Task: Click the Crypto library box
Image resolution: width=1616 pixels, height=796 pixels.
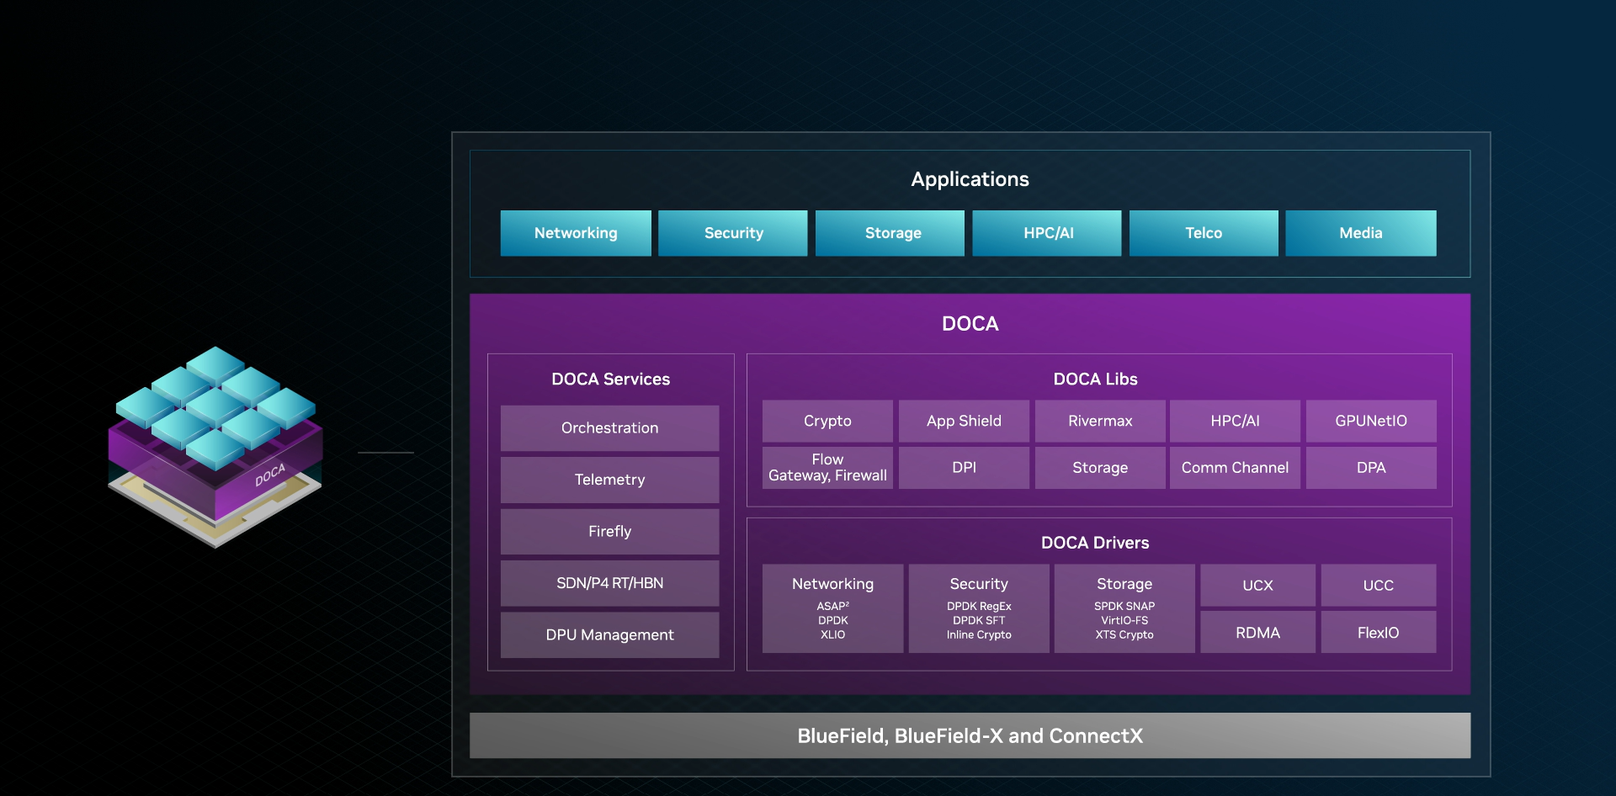Action: 827,421
